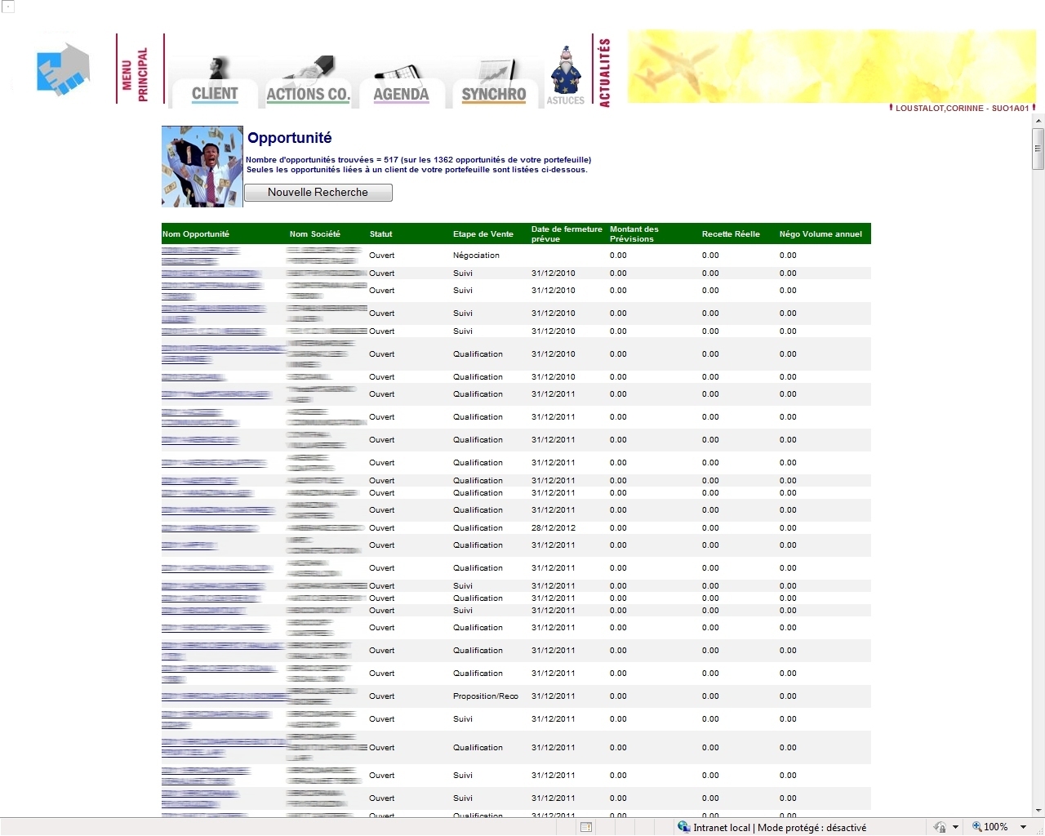
Task: Click the blue handshake logo
Action: 63,69
